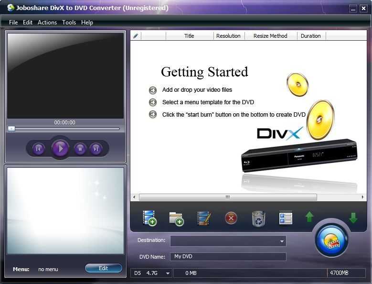Viewport: 372px width, 284px height.
Task: Click the scrollbar right arrow
Action: [362, 197]
